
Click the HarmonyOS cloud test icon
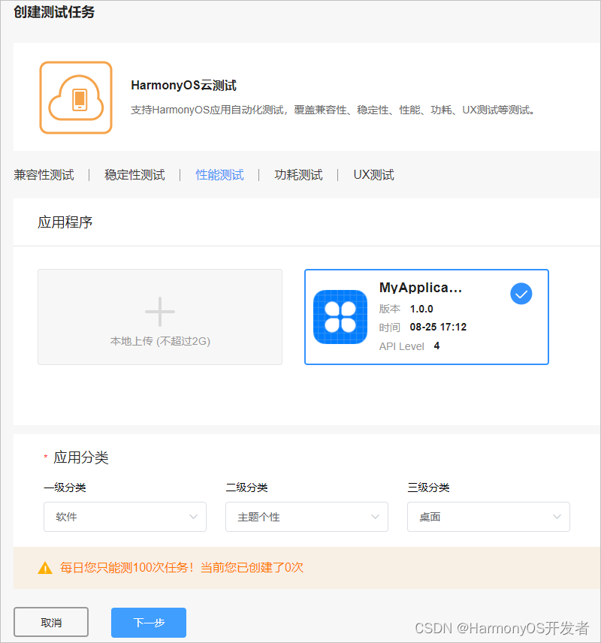tap(76, 98)
